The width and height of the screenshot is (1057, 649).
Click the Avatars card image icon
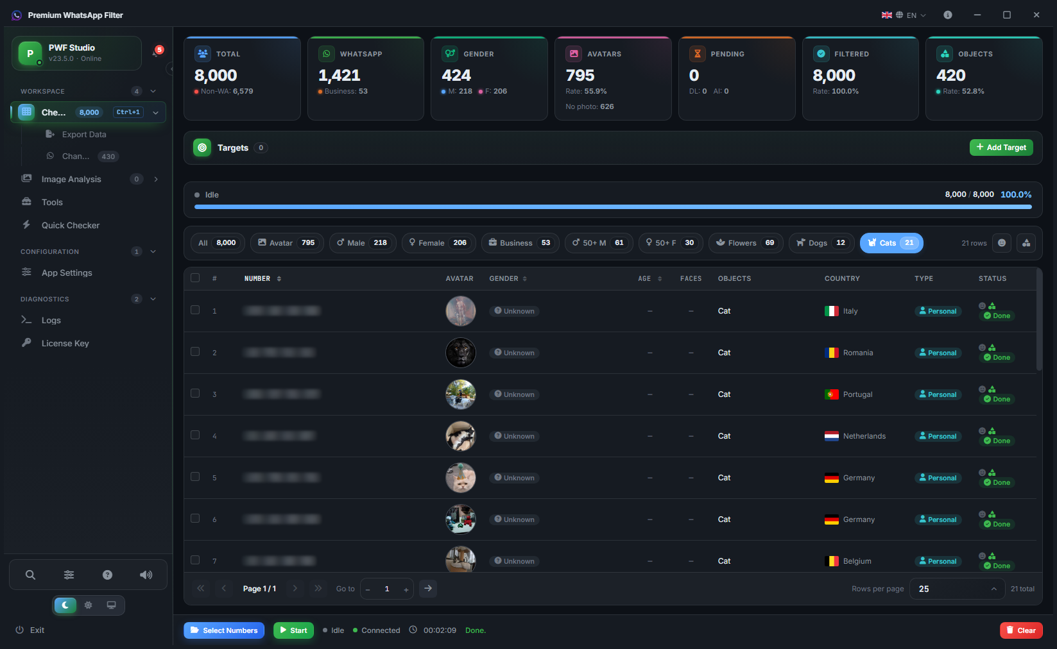point(574,54)
